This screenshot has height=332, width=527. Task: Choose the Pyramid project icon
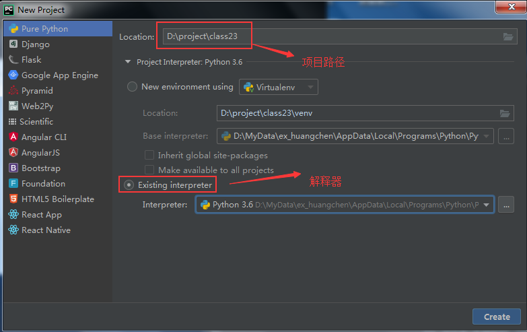click(x=13, y=90)
